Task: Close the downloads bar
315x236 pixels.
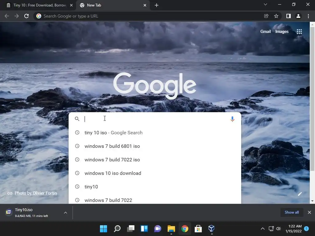Action: pos(309,212)
